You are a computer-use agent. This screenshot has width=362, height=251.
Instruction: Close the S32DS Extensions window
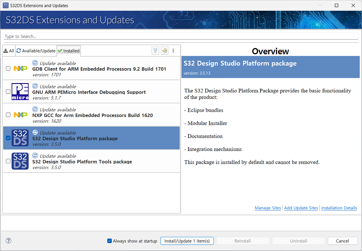pos(353,5)
